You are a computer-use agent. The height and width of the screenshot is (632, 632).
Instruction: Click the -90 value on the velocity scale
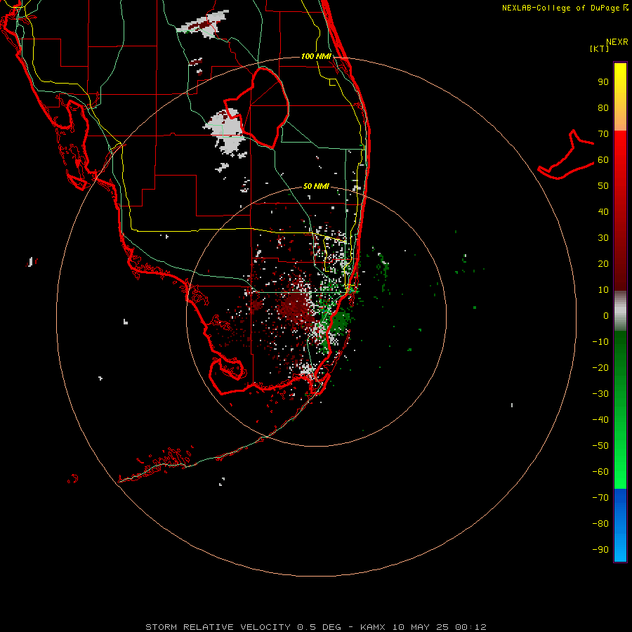(600, 550)
